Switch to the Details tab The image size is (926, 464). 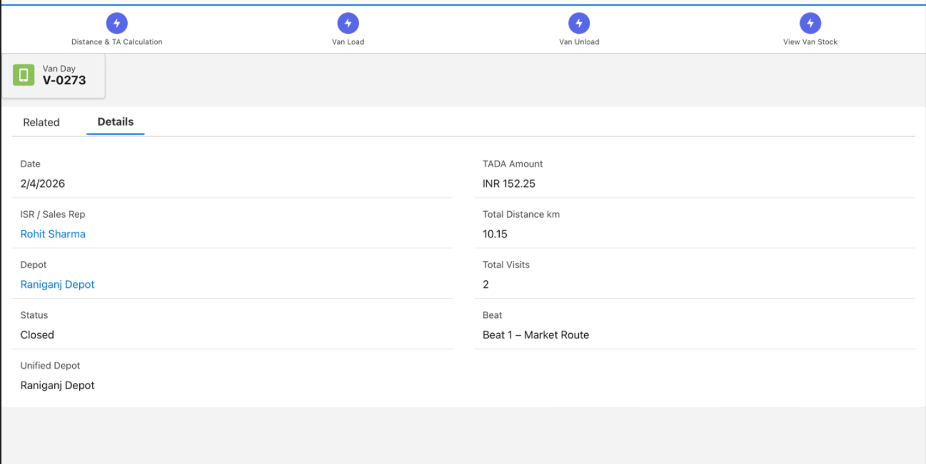point(116,122)
